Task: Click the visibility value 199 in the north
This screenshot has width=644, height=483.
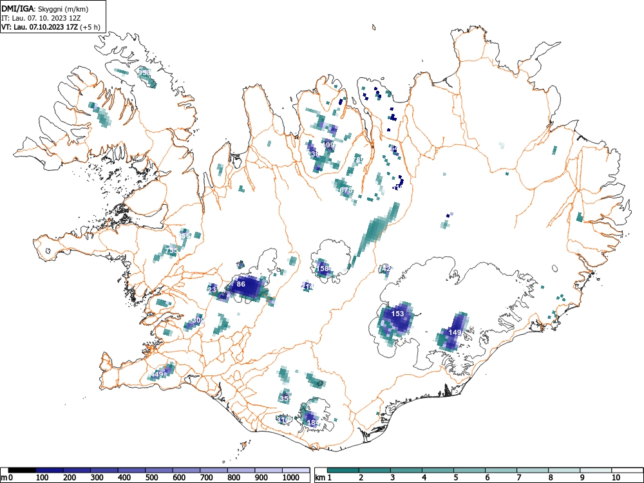Action: [329, 144]
